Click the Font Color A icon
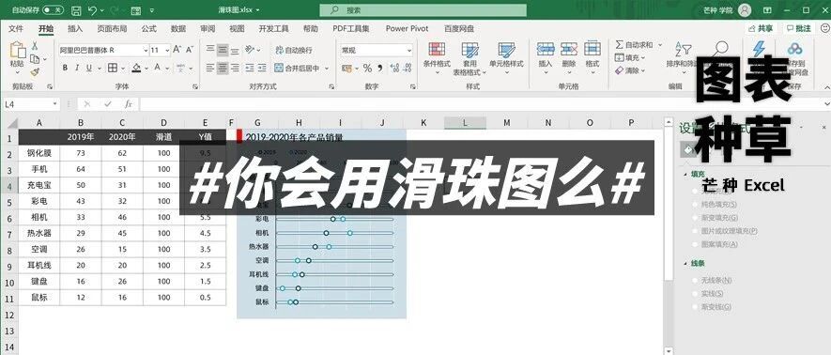Viewport: 831px width, 355px height. [x=157, y=68]
